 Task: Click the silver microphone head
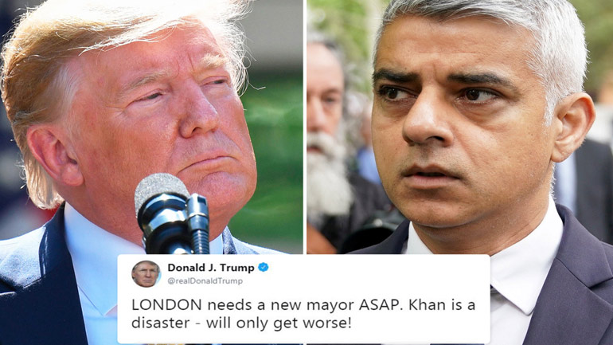[161, 190]
